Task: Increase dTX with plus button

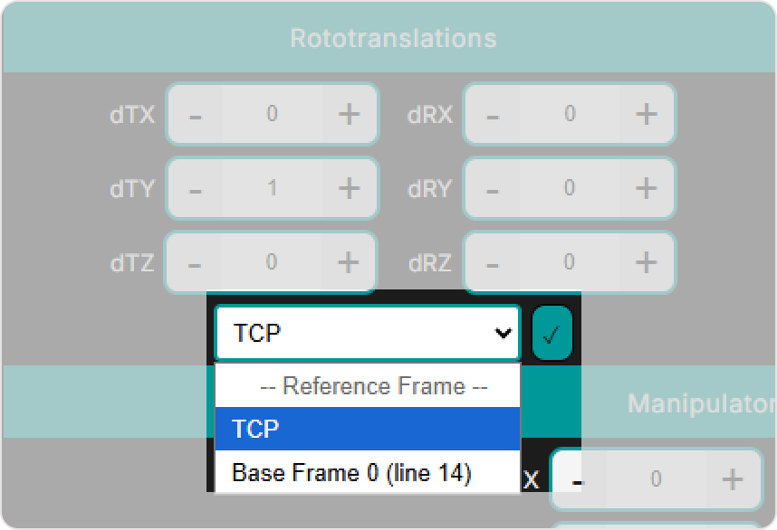Action: pyautogui.click(x=349, y=115)
